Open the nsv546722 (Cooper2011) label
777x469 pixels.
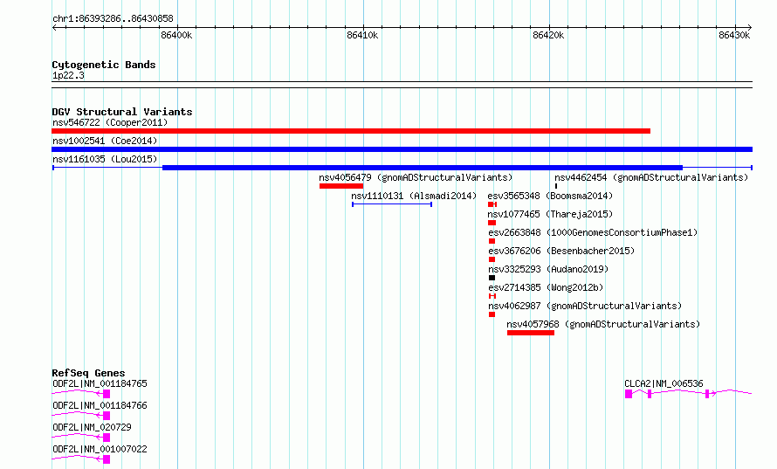(x=110, y=122)
